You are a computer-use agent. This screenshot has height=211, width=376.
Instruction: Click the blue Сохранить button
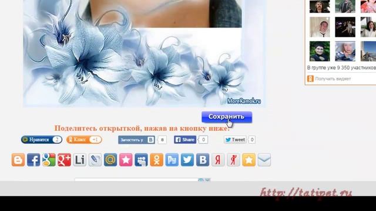[x=227, y=117]
